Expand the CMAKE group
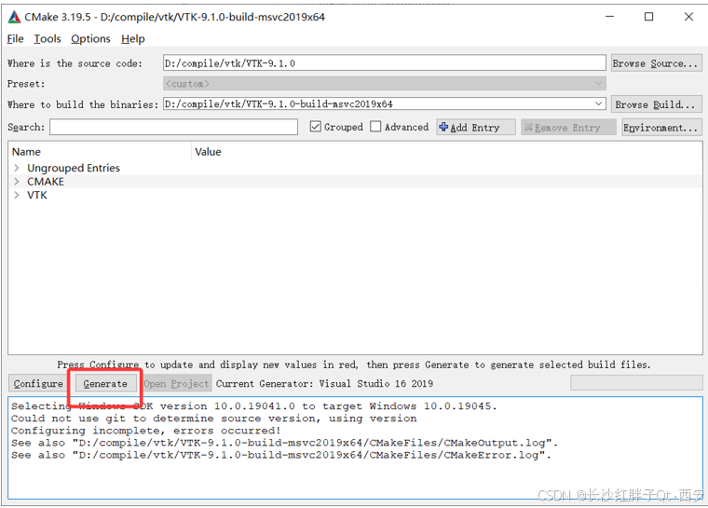 (17, 181)
